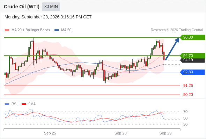Click the red 90.20 support level label

188,95
